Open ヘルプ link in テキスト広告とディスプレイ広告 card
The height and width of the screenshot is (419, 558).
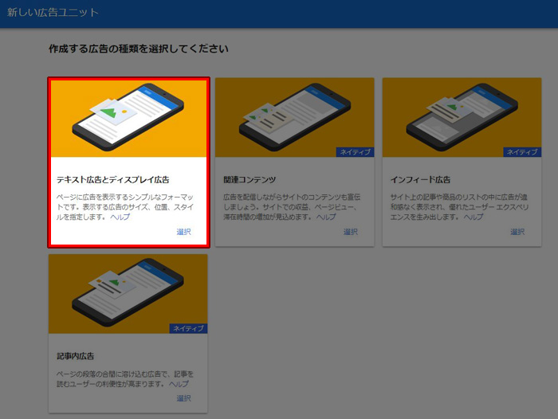pos(120,217)
